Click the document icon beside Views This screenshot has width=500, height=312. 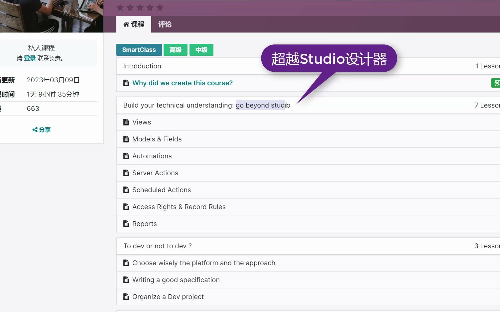[126, 122]
